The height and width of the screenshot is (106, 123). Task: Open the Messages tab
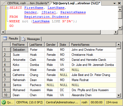(31, 39)
